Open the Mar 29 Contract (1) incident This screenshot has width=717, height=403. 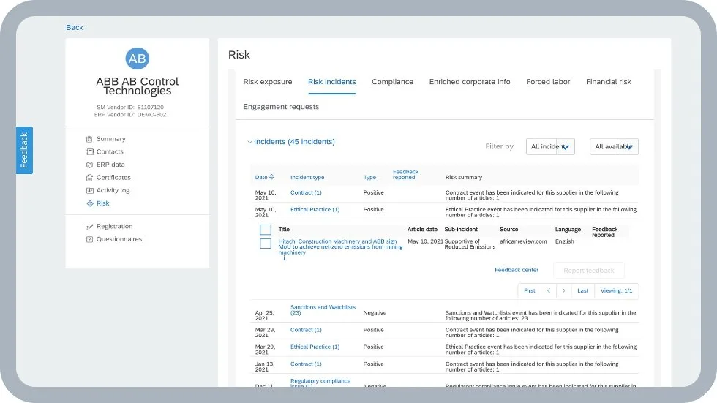click(x=306, y=330)
